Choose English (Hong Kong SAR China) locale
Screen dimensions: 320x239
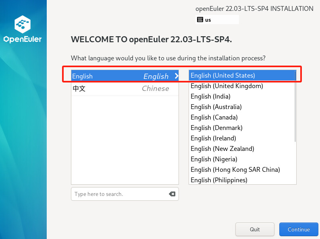click(242, 170)
